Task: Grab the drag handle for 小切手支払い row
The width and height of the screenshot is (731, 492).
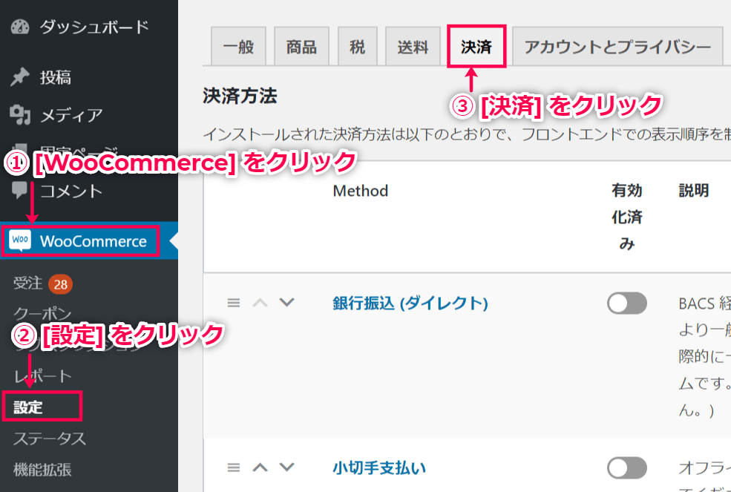Action: pyautogui.click(x=234, y=468)
